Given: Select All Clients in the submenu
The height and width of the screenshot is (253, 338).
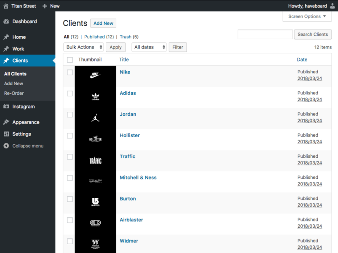Looking at the screenshot, I should click(15, 74).
